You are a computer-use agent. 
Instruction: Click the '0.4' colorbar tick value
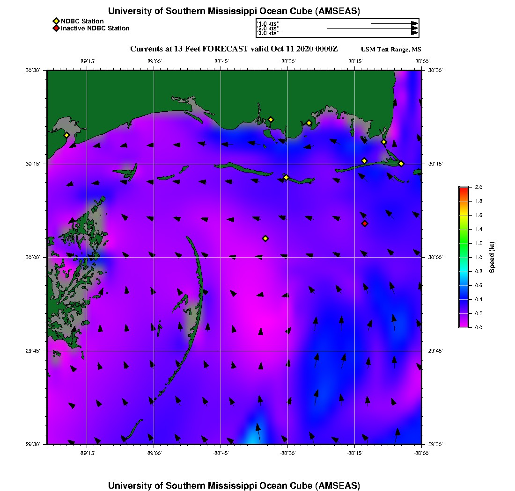click(x=478, y=299)
